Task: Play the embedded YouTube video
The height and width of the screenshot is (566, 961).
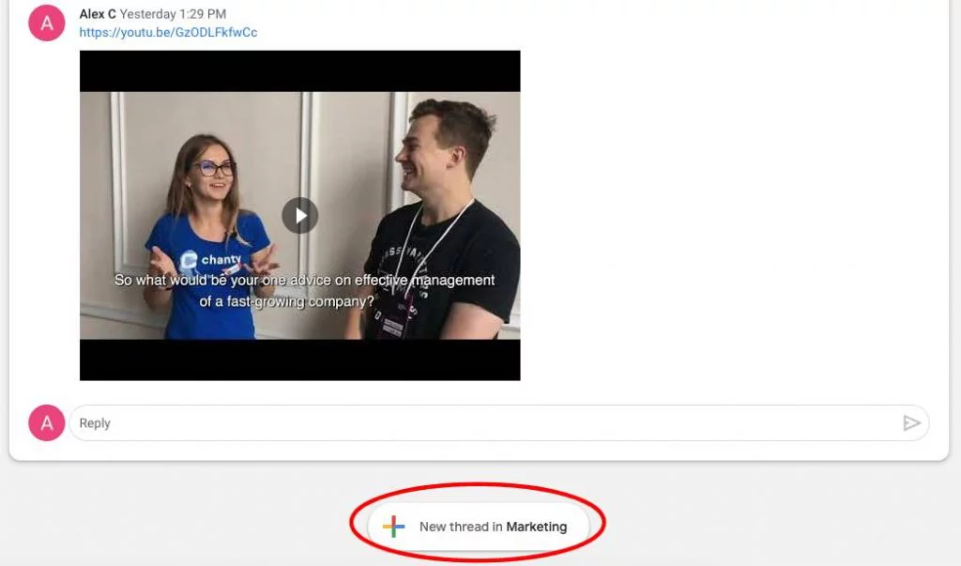Action: point(299,215)
